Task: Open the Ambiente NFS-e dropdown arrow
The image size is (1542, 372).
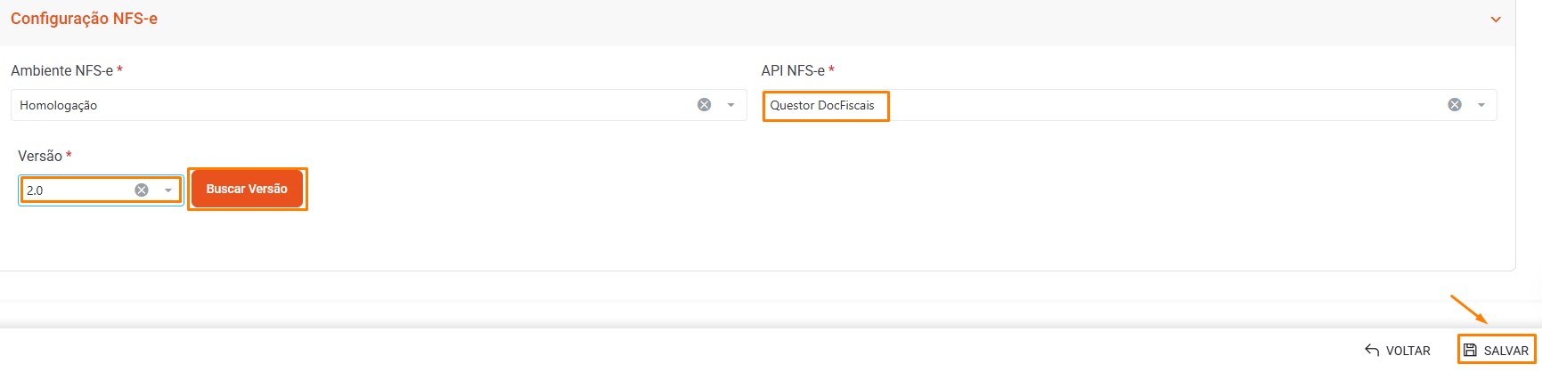Action: 730,105
